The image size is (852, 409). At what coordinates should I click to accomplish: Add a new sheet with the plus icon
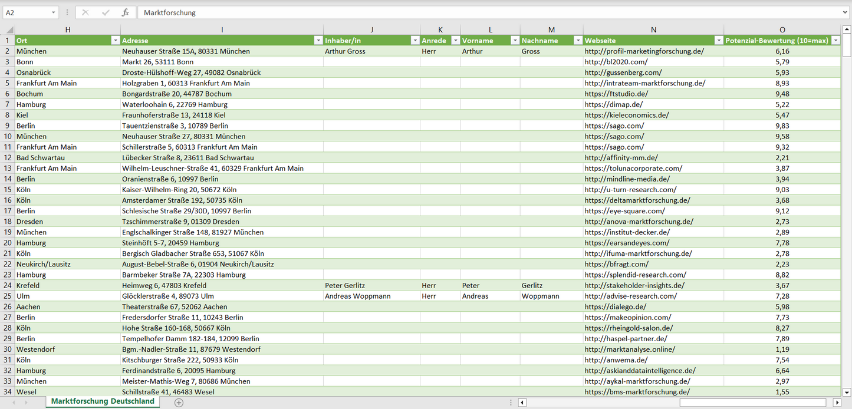tap(179, 403)
